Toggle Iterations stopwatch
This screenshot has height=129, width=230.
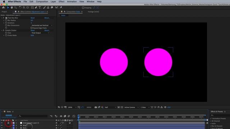point(6,23)
